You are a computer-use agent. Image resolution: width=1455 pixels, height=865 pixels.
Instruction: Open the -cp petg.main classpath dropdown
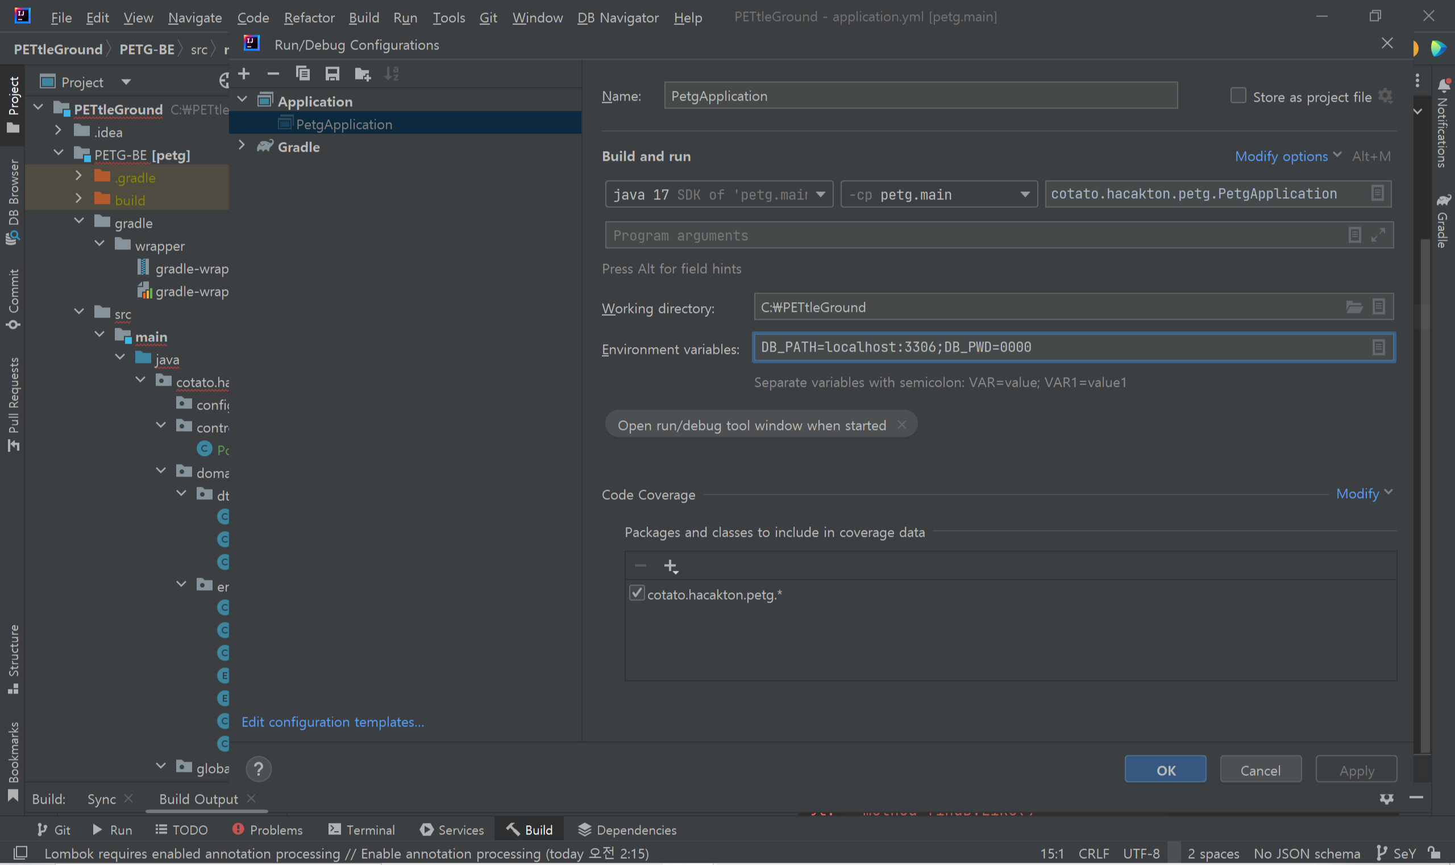click(1024, 194)
